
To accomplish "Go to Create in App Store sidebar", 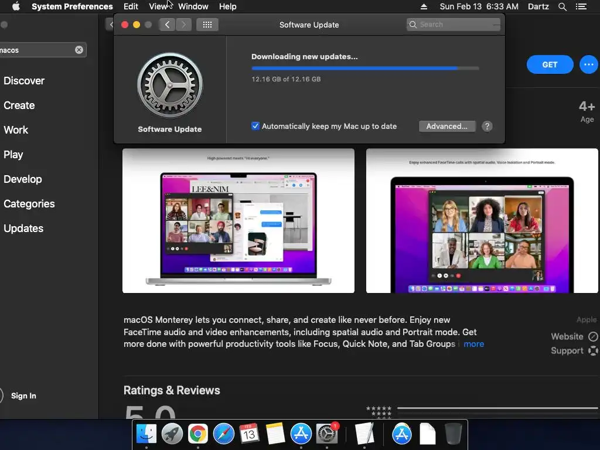I will click(19, 105).
